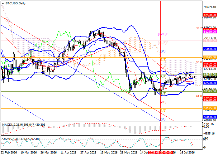Click the 13 May 2026 date label
The height and width of the screenshot is (156, 218).
(109, 152)
